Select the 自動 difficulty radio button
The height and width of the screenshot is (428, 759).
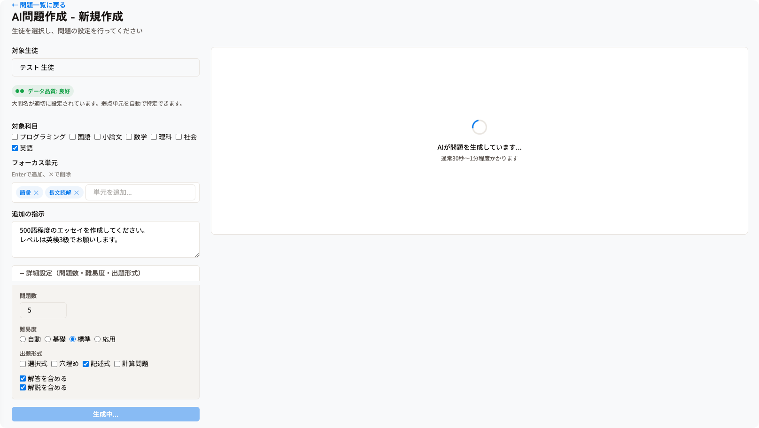point(23,339)
